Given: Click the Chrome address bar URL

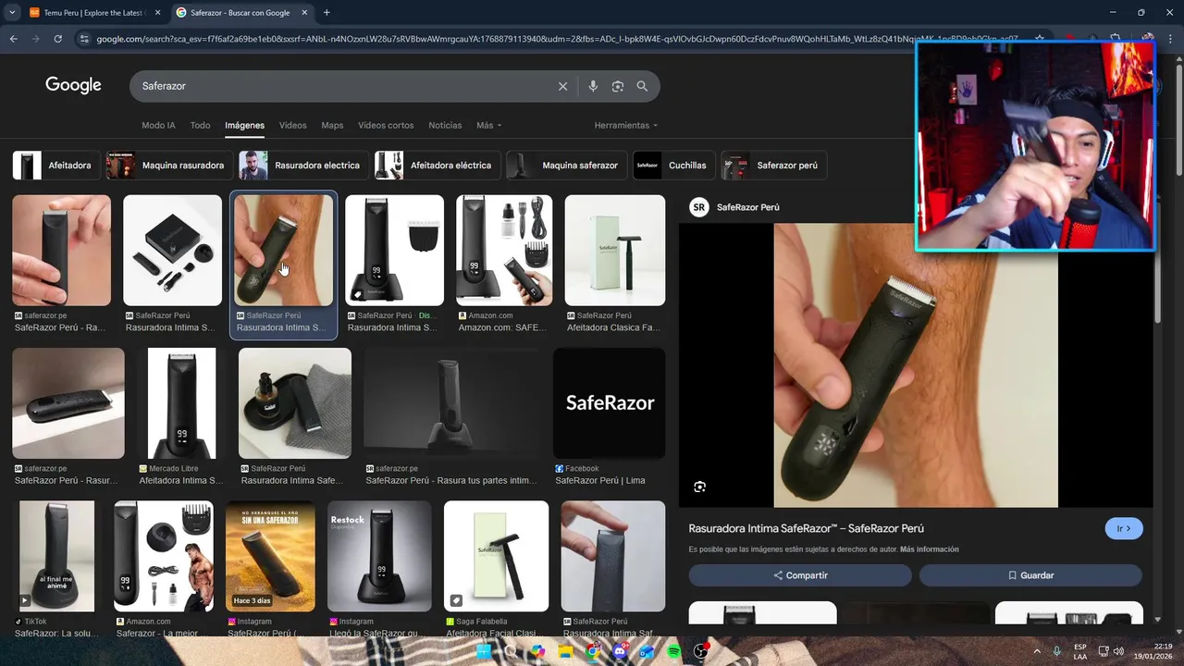Looking at the screenshot, I should pos(555,39).
